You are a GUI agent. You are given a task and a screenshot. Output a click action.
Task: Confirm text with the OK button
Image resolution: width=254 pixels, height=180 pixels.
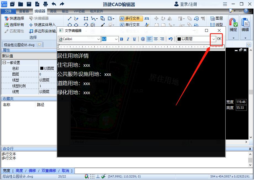[219, 39]
